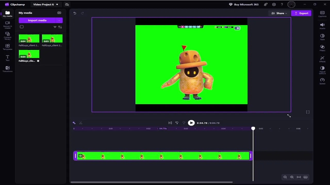Open the feedback people icon in the title bar

[266, 4]
